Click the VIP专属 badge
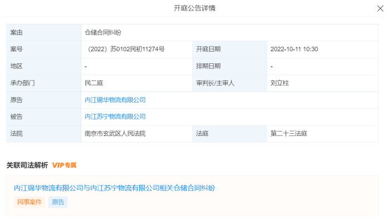386x217 pixels. (64, 165)
